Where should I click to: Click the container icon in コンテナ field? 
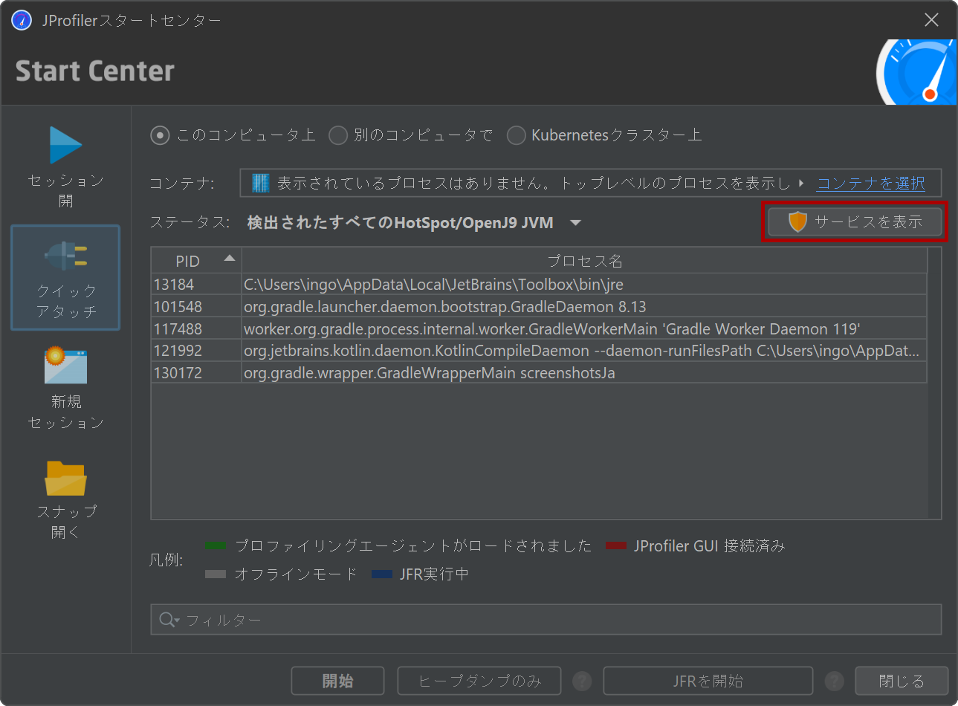click(x=260, y=183)
